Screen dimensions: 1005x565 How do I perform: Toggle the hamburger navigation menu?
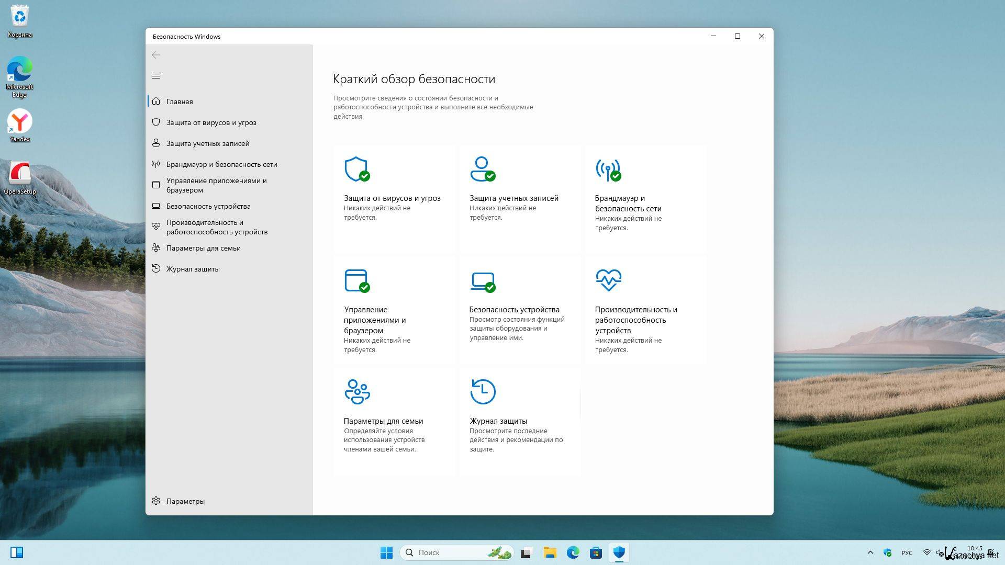(x=156, y=76)
